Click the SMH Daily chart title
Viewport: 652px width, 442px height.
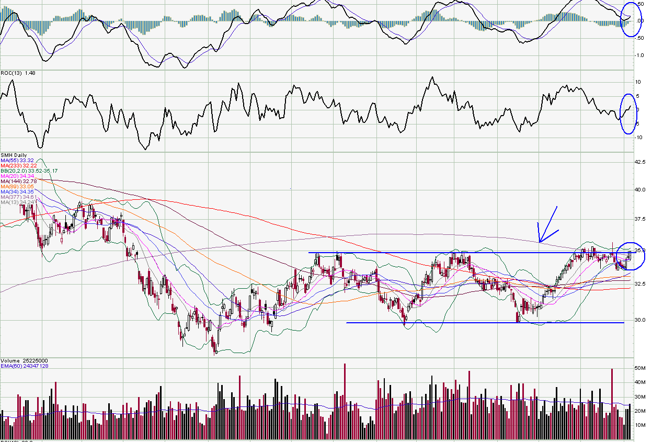13,155
